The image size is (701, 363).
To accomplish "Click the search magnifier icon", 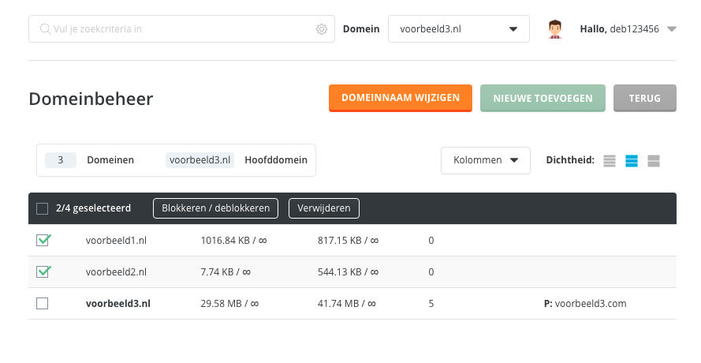I will click(x=45, y=29).
